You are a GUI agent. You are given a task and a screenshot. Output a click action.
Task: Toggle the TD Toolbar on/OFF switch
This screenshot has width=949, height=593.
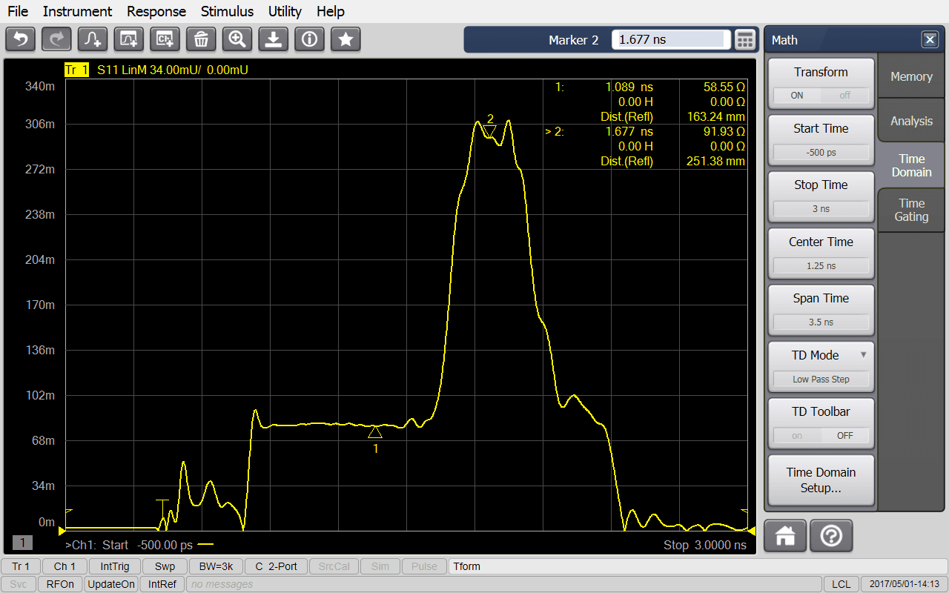click(821, 436)
